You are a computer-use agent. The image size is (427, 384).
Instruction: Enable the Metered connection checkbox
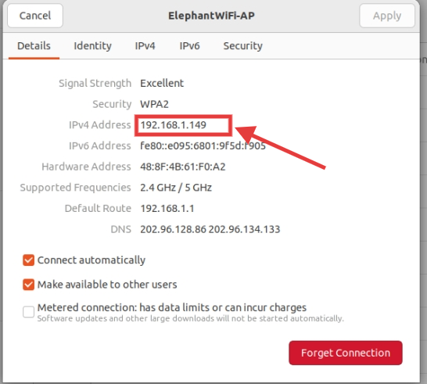[29, 312]
